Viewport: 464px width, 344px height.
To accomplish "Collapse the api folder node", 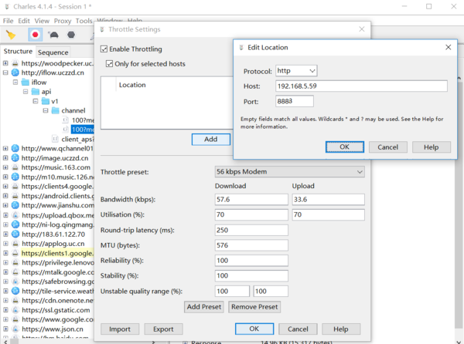I will (26, 92).
